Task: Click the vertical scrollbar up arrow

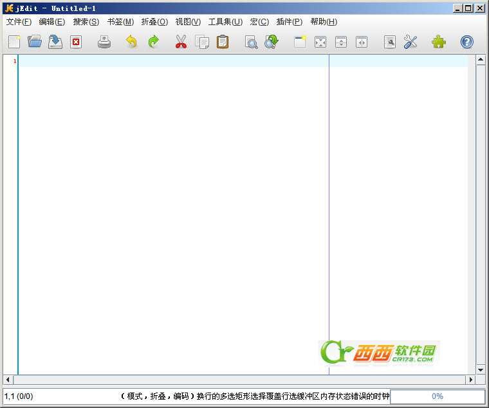Action: [481, 60]
